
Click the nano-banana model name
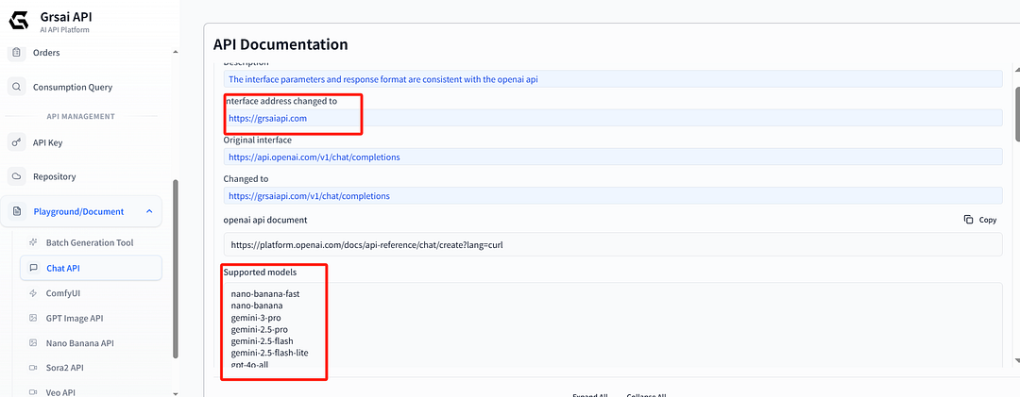click(256, 306)
